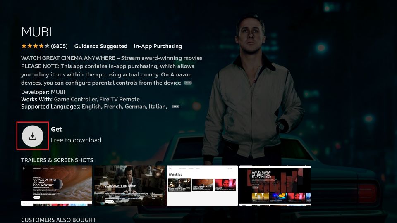Click the 'CUSTOMERS ALSO BOUGHT' heading
397x223 pixels.
[x=58, y=220]
